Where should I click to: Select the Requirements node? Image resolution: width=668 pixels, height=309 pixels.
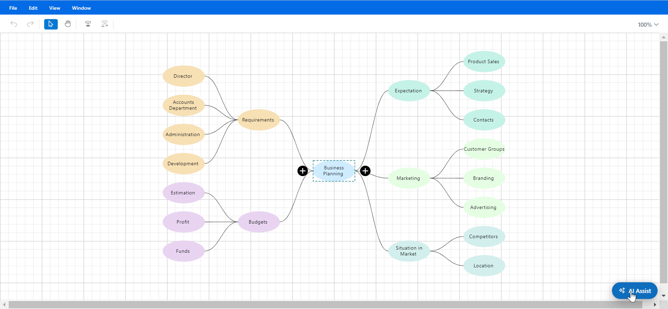(259, 120)
